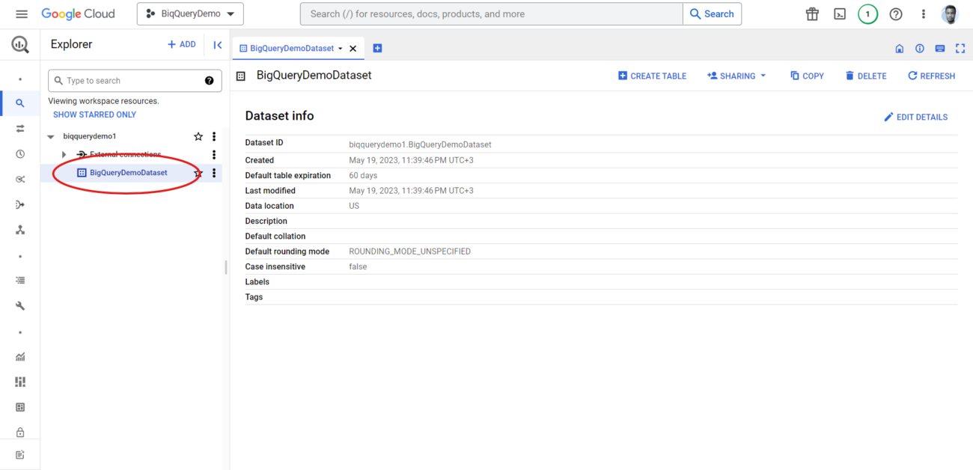Screen dimensions: 973x470
Task: Open the Cloud Shell terminal
Action: pyautogui.click(x=839, y=13)
